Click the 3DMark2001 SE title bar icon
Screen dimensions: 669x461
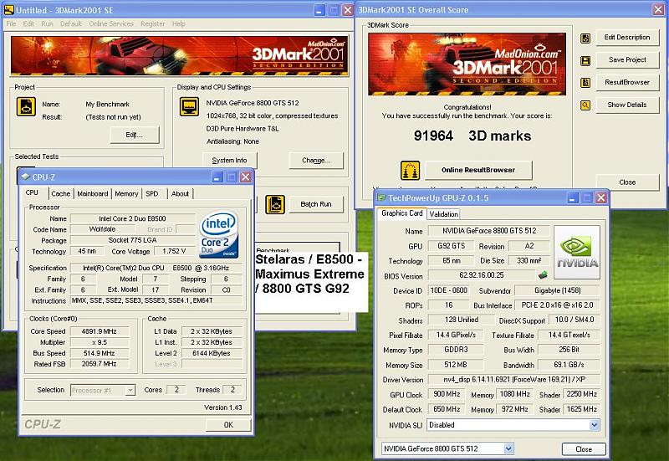pos(8,10)
